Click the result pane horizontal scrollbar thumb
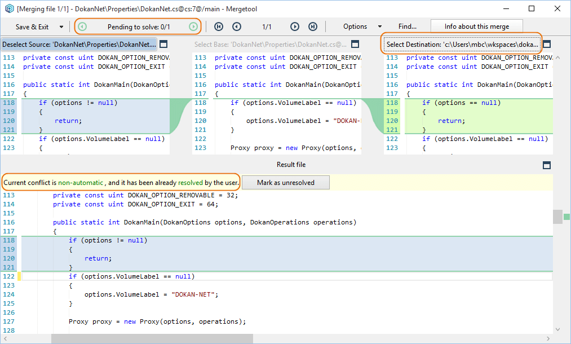Screen dimensions: 571x344 (x=152, y=339)
